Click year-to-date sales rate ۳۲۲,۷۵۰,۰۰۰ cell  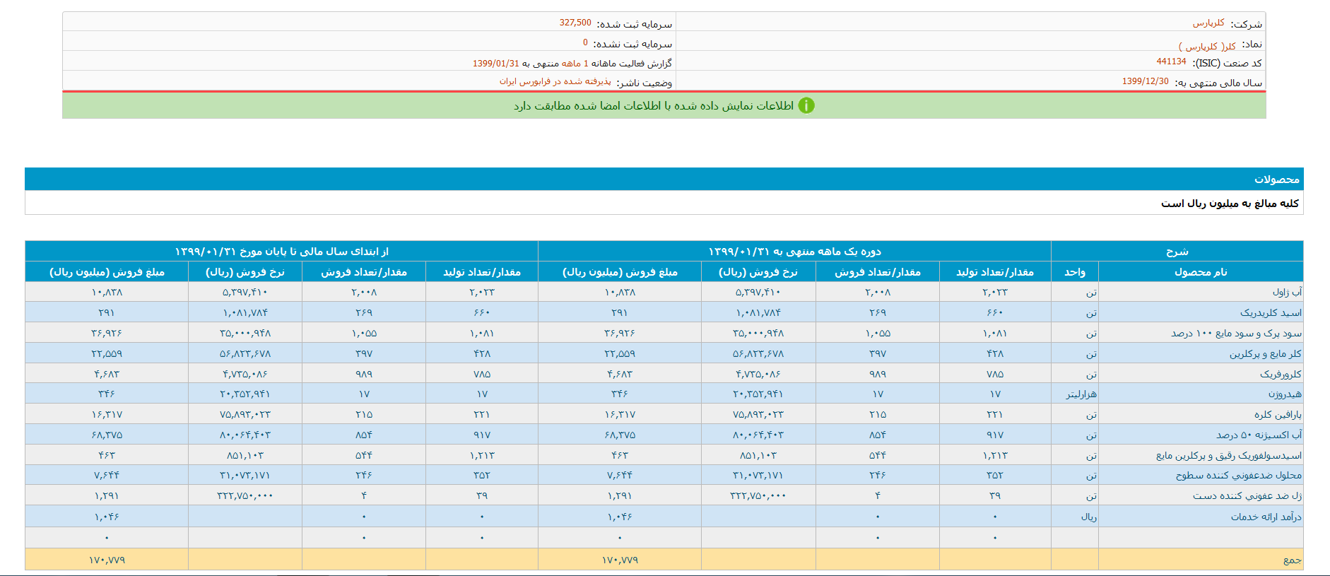(245, 495)
